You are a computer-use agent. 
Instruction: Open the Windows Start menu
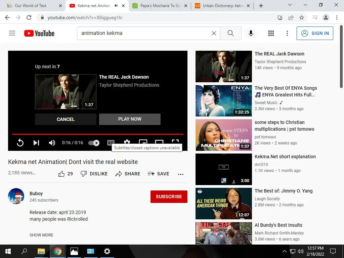click(x=8, y=251)
